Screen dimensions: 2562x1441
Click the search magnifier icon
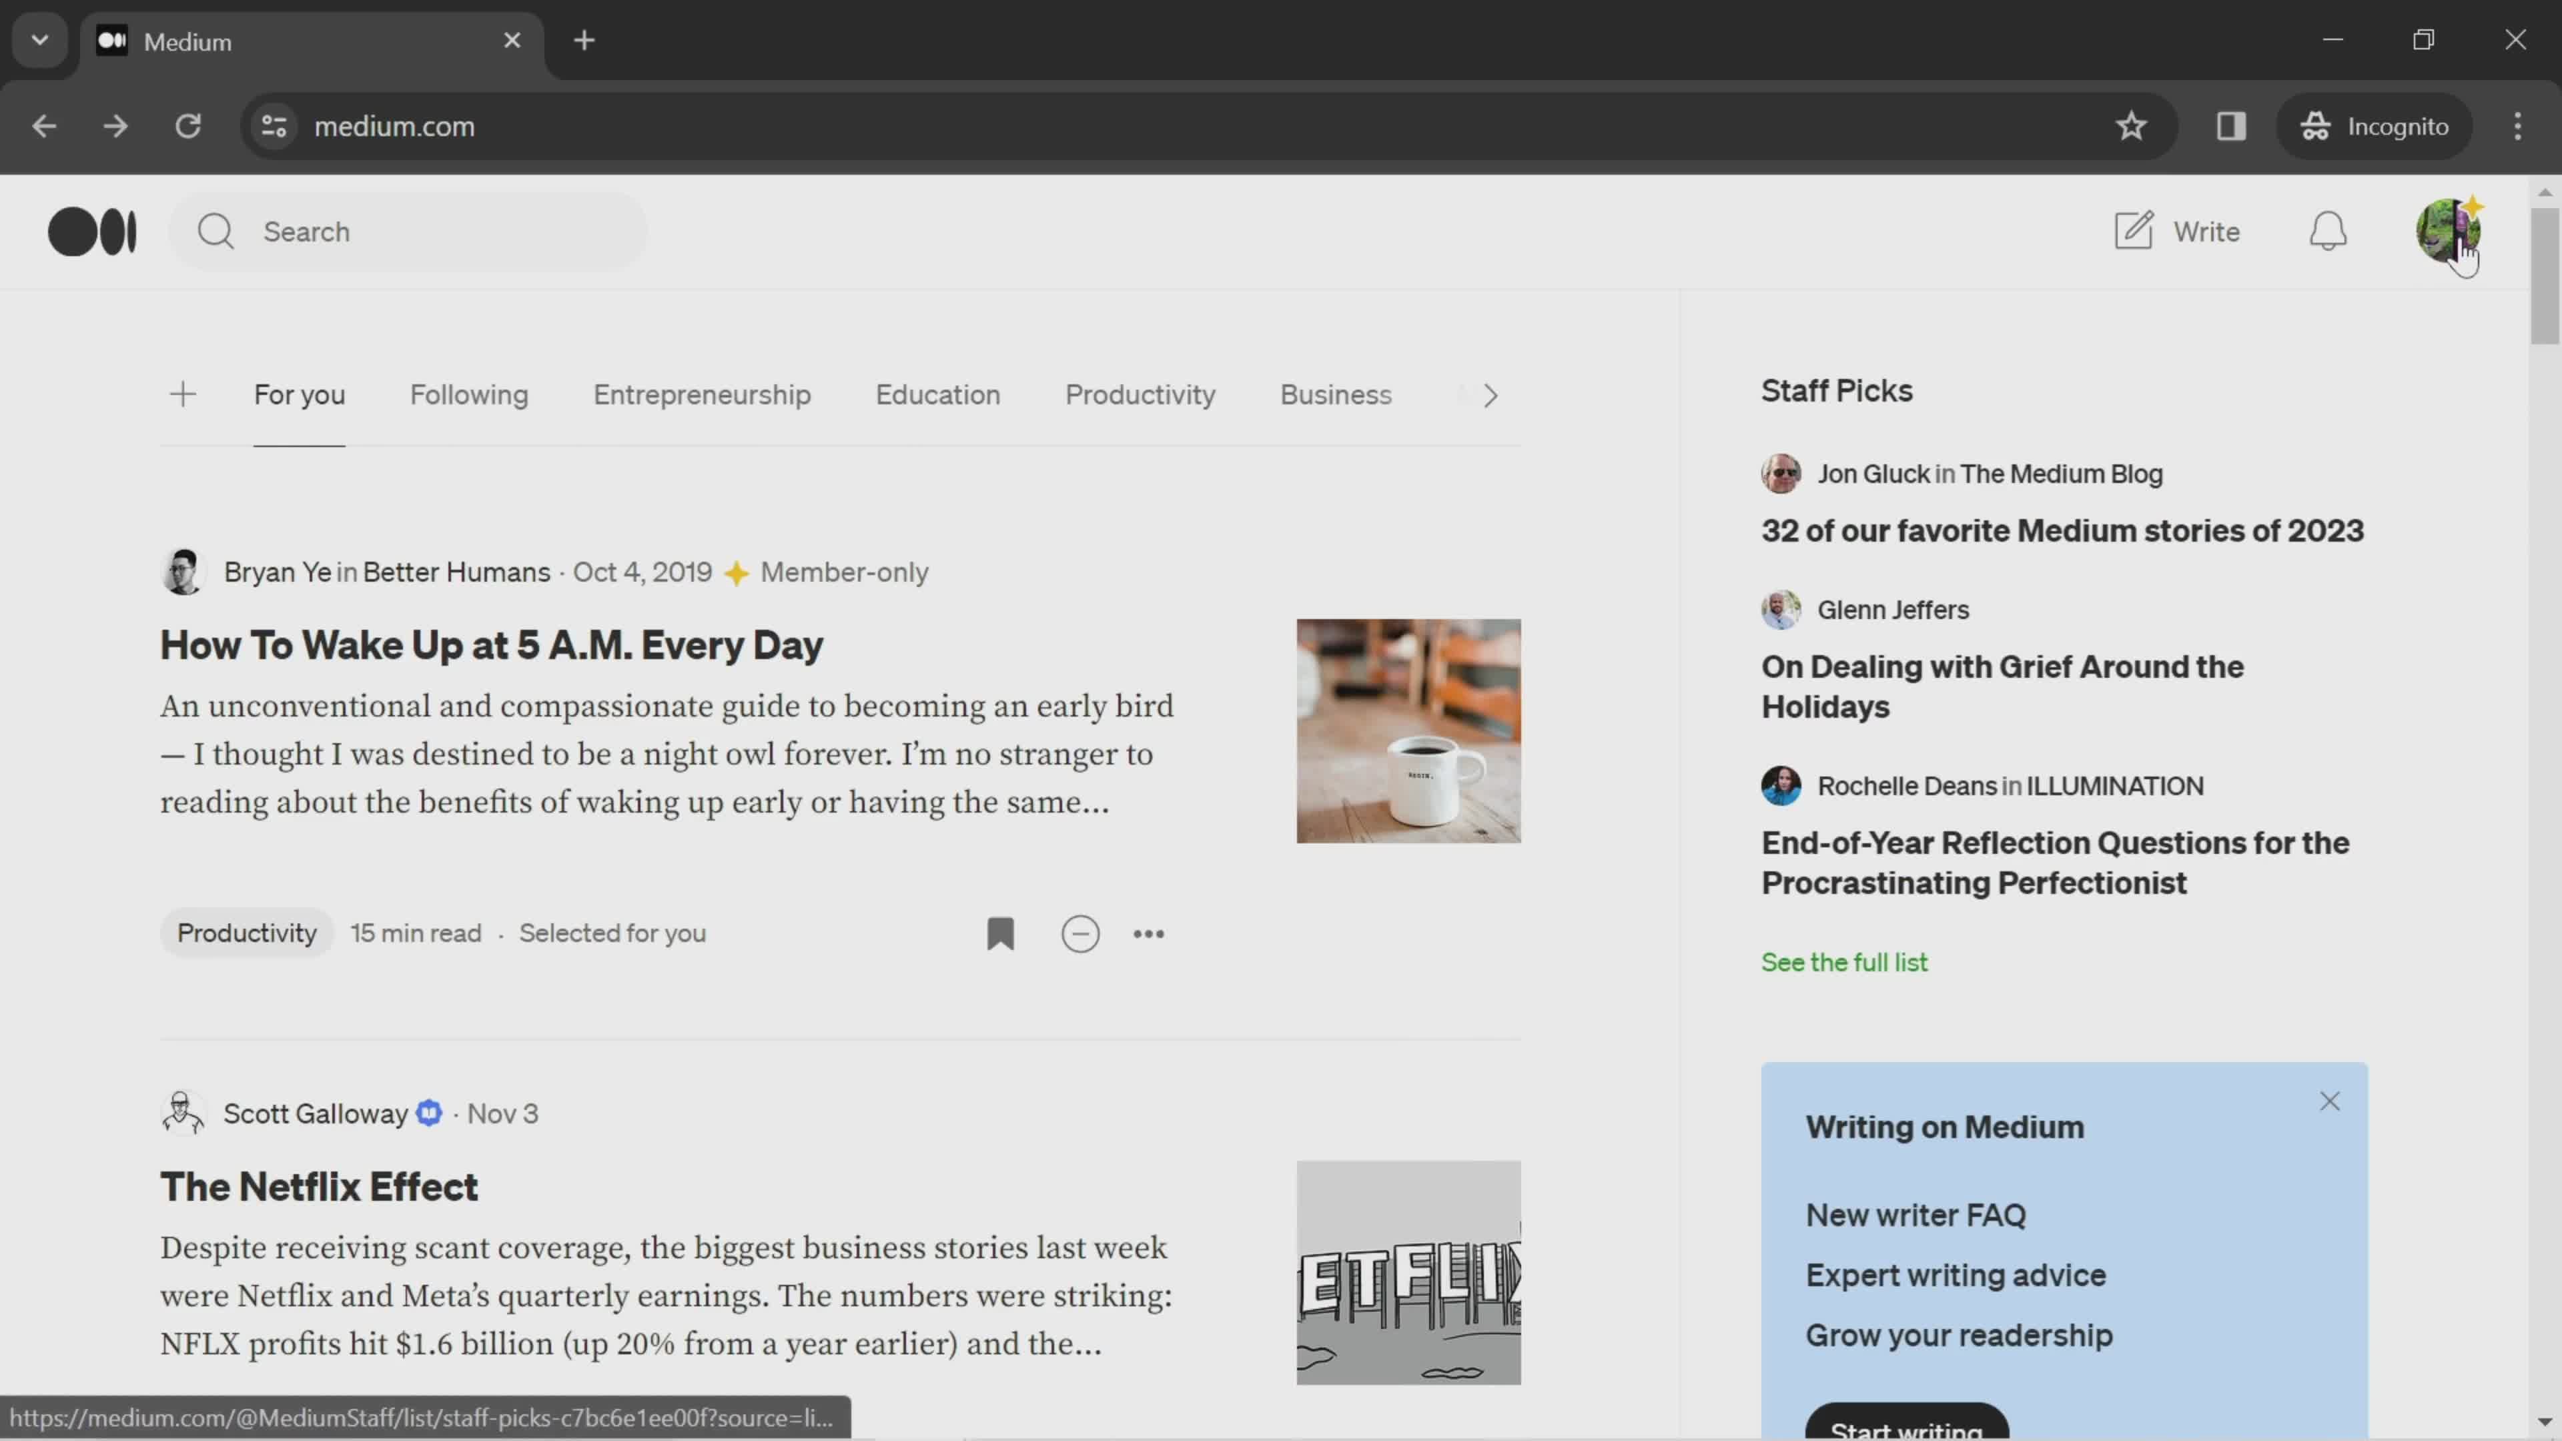(x=215, y=231)
